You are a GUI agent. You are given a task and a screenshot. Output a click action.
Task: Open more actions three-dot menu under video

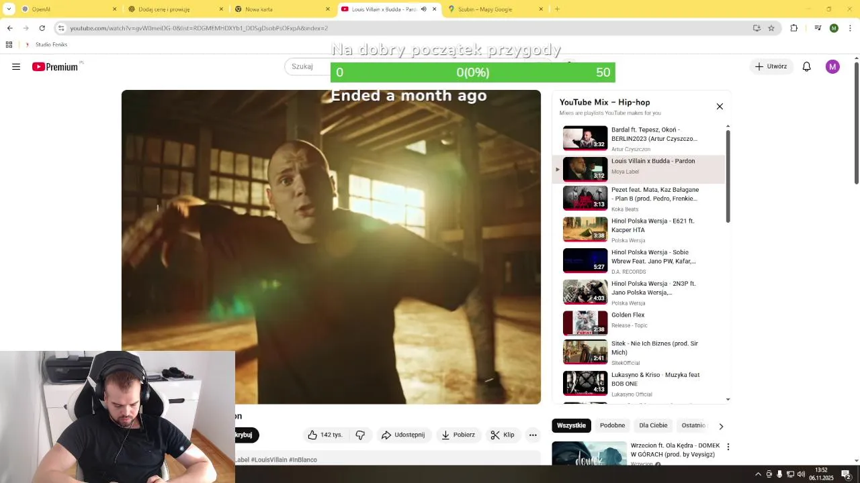click(533, 435)
